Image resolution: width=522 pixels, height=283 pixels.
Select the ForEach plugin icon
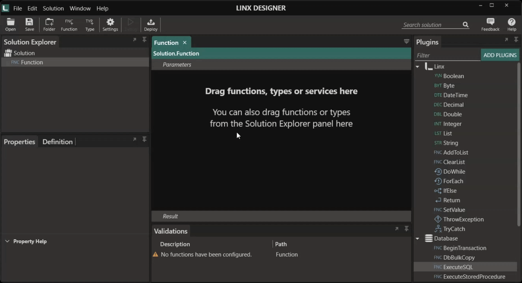[438, 181]
